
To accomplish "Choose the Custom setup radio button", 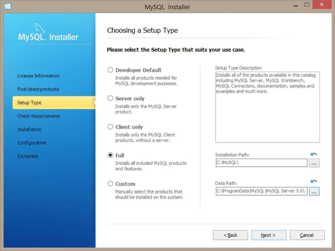I will pyautogui.click(x=110, y=184).
